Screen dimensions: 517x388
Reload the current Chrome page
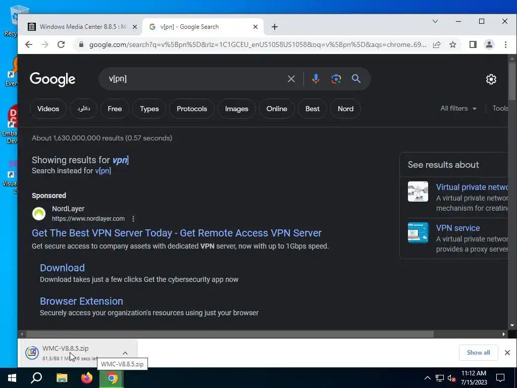coord(61,44)
